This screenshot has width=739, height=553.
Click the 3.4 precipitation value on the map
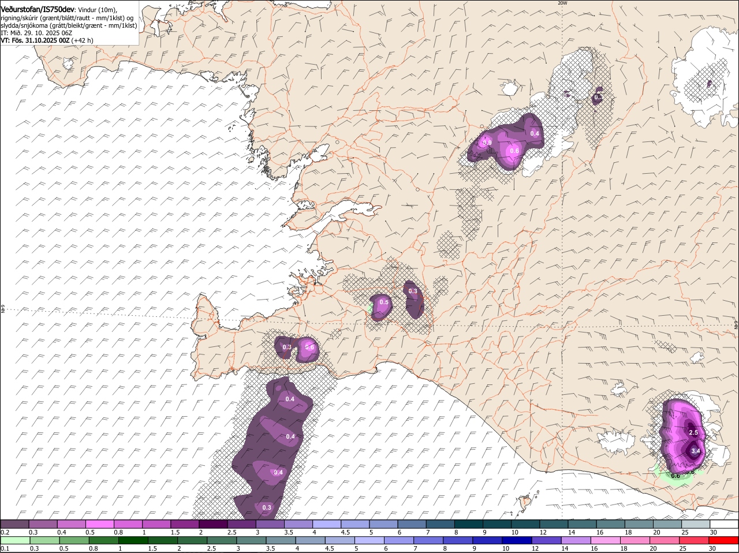click(695, 451)
